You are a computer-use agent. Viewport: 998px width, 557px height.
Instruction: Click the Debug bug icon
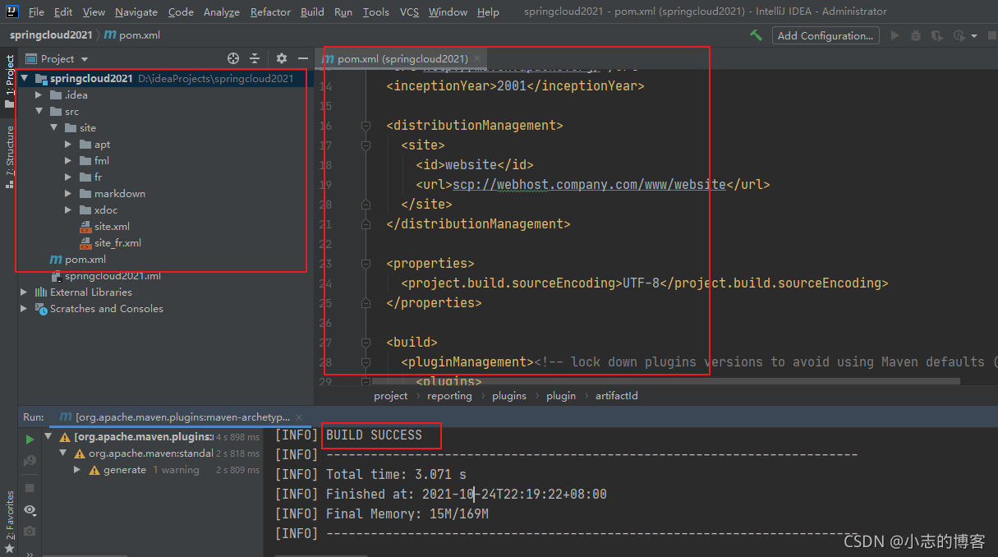[x=916, y=35]
